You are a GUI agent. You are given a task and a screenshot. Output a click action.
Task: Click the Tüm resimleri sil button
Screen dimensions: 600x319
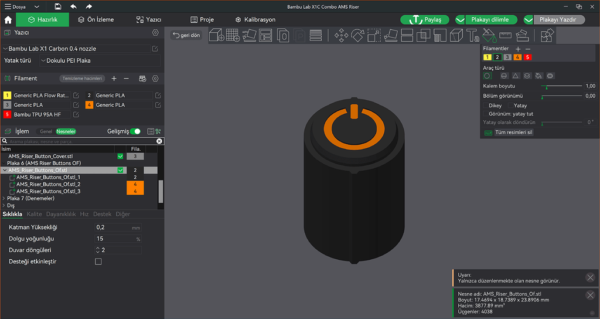click(x=513, y=132)
